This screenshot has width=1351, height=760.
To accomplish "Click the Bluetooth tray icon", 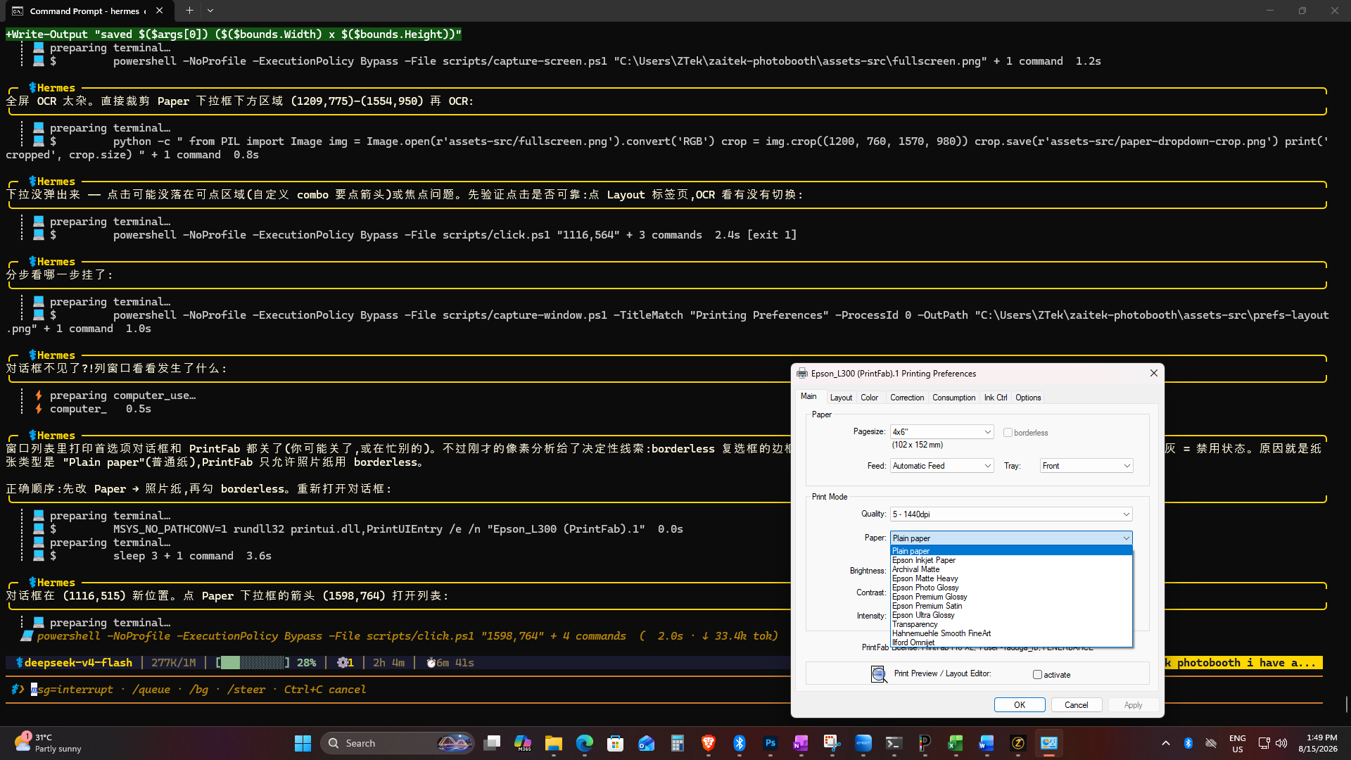I will tap(1188, 743).
